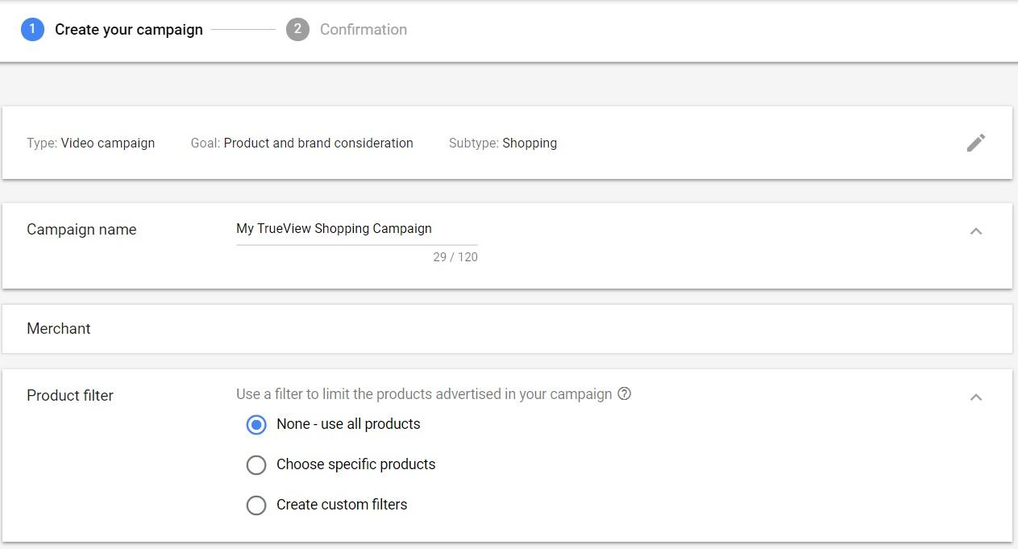
Task: Choose "Create custom filters" radio option
Action: pyautogui.click(x=256, y=505)
